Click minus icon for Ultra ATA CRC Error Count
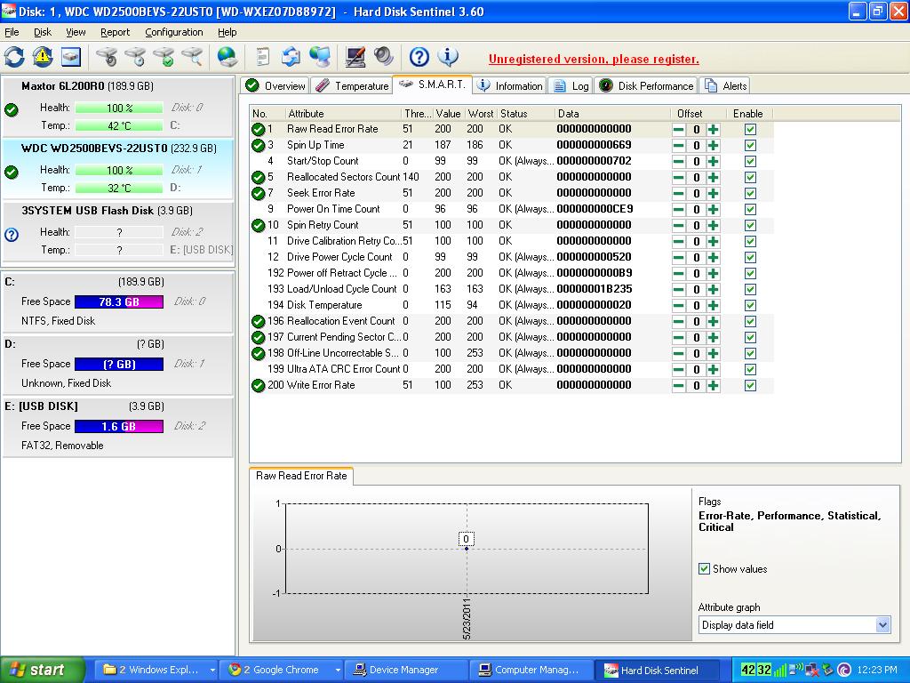This screenshot has width=910, height=683. click(x=678, y=369)
